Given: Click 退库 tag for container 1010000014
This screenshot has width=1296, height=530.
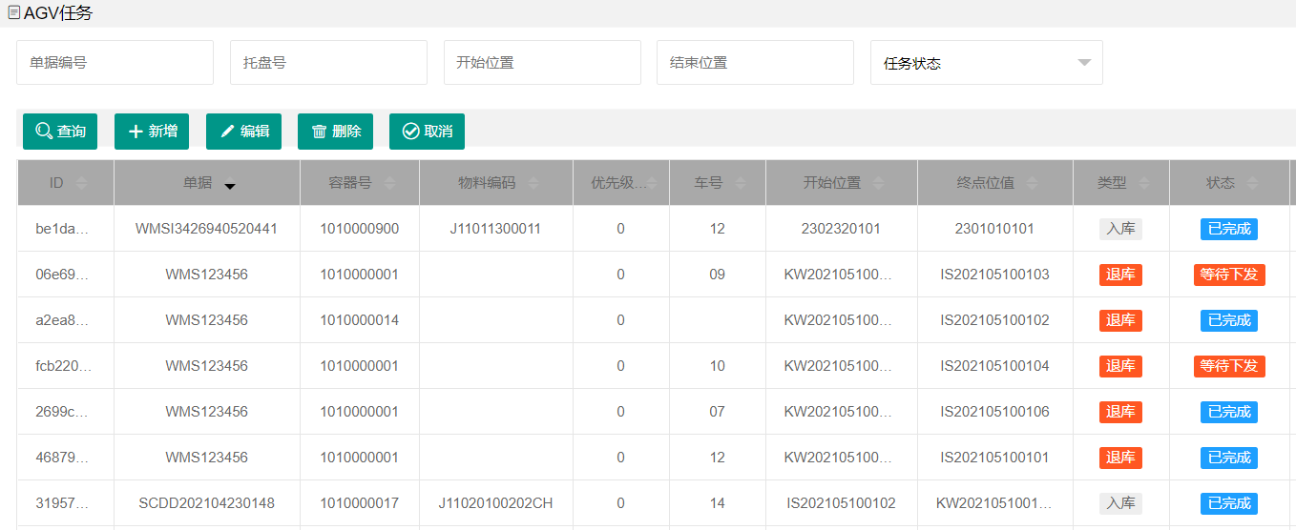Looking at the screenshot, I should [1120, 320].
